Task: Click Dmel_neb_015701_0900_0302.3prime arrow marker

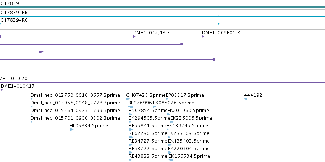Action: (x=31, y=122)
